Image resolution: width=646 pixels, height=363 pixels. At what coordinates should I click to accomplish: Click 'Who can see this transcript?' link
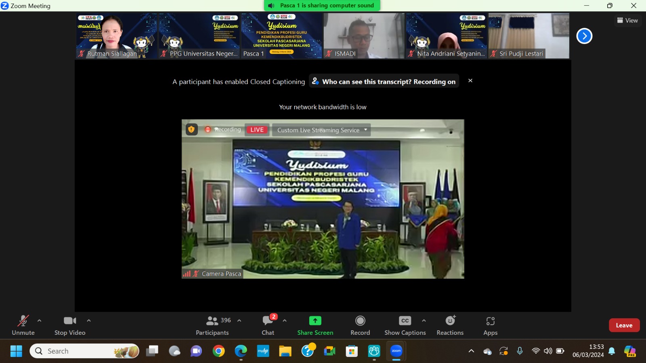coord(384,81)
